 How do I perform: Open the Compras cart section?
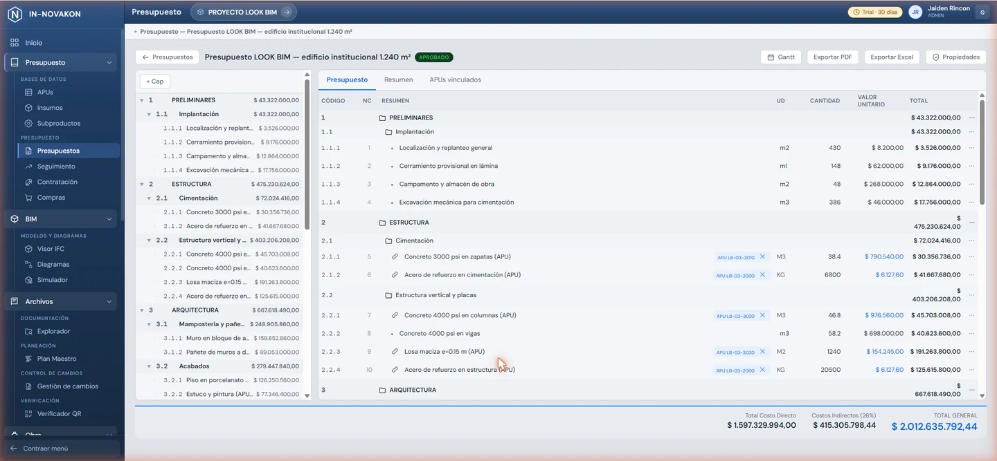tap(51, 198)
